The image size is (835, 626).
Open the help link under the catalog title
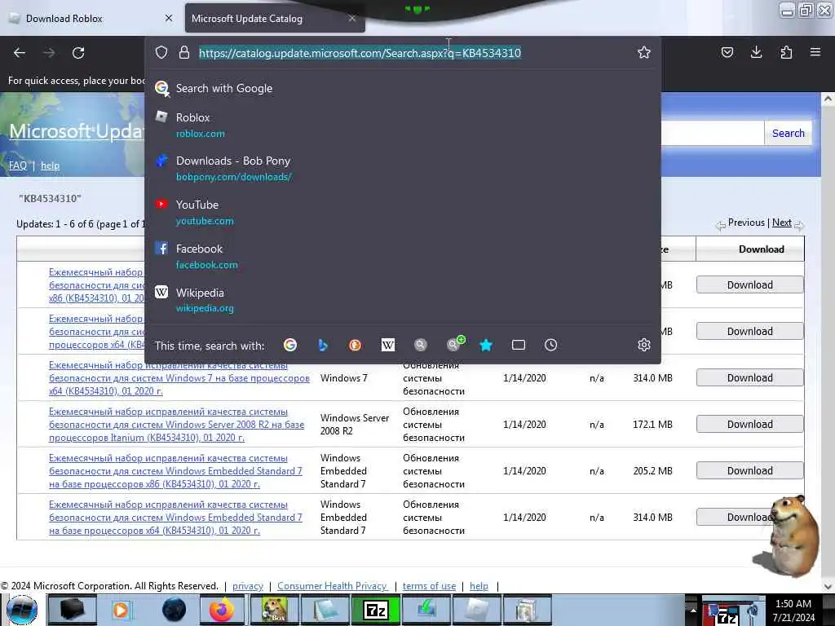[50, 165]
